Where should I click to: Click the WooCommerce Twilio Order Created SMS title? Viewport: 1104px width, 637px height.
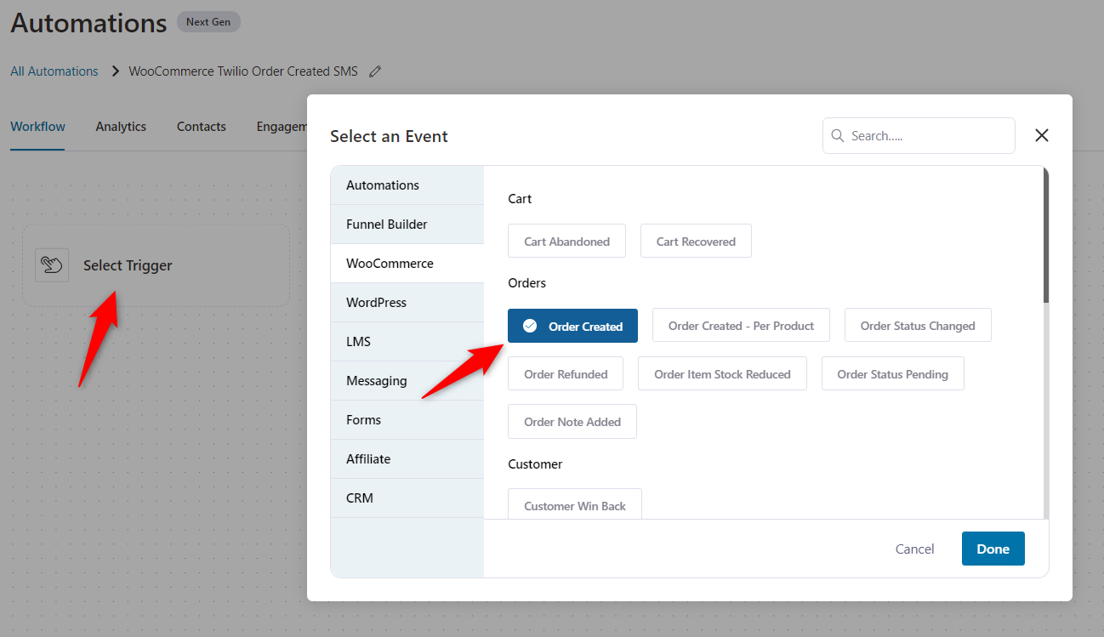click(x=243, y=71)
